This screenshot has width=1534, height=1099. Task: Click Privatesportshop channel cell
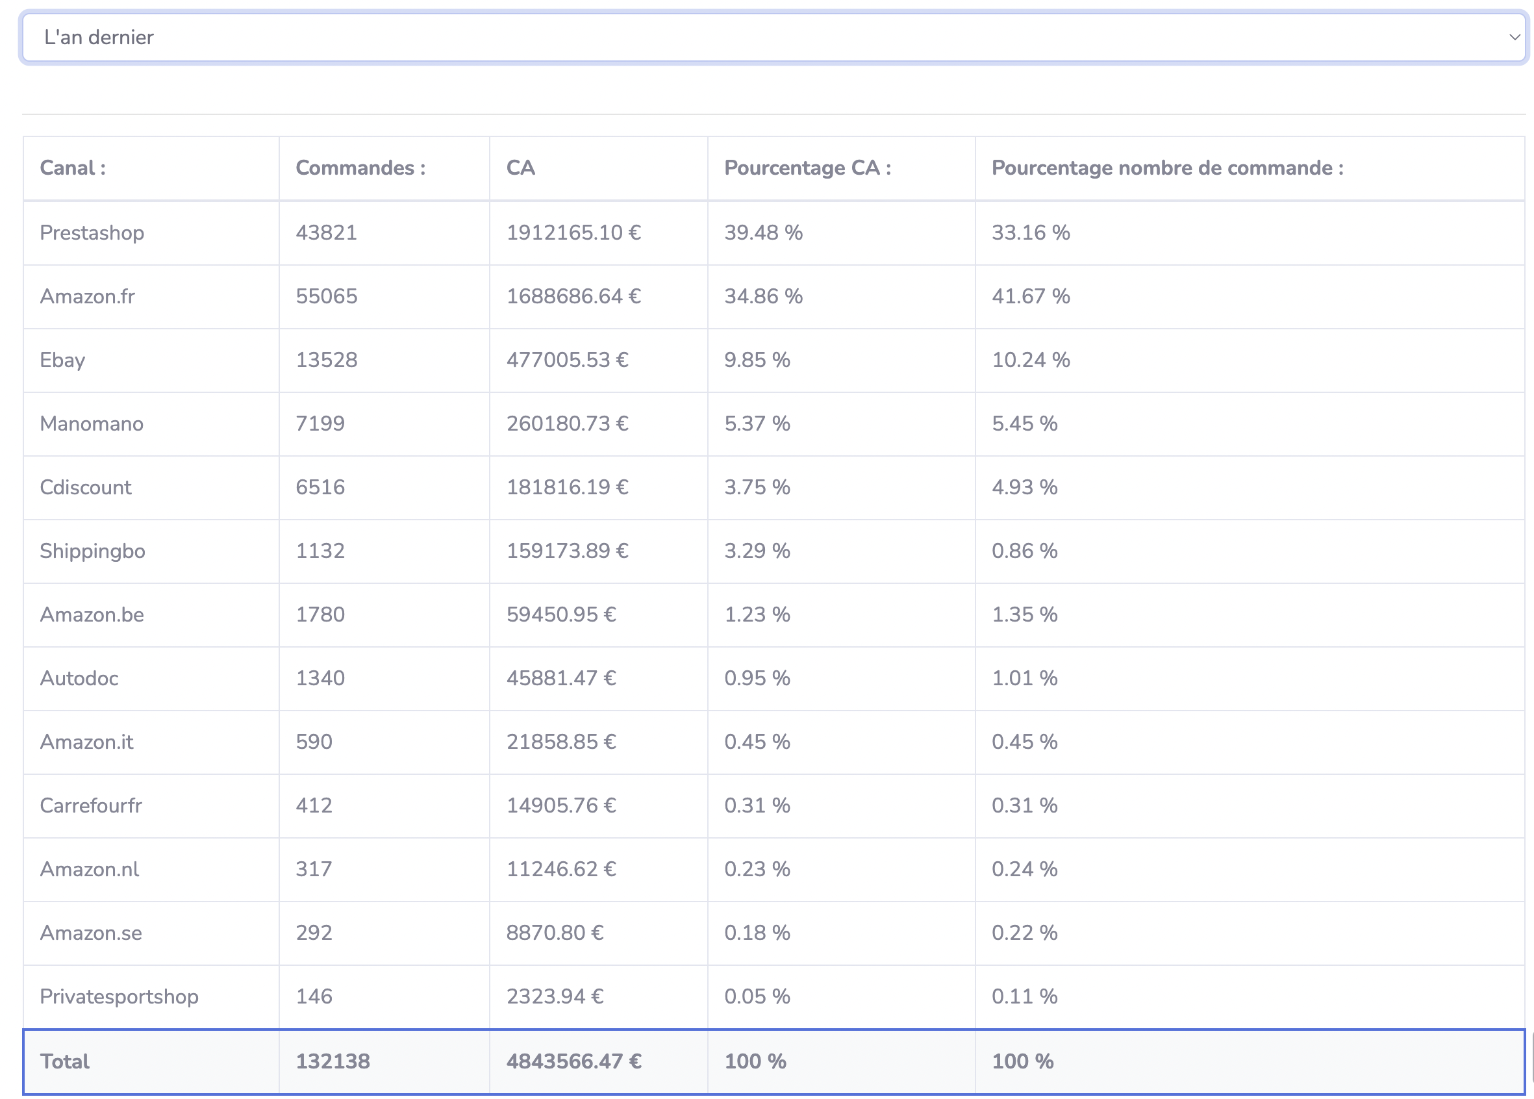119,996
